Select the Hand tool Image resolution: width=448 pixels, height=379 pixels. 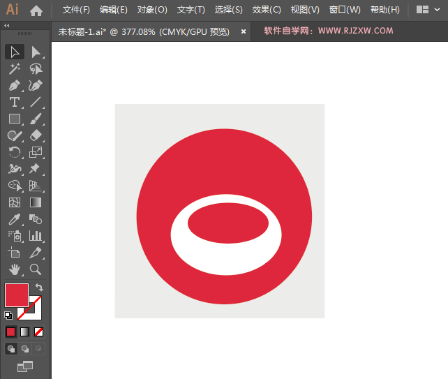[15, 269]
